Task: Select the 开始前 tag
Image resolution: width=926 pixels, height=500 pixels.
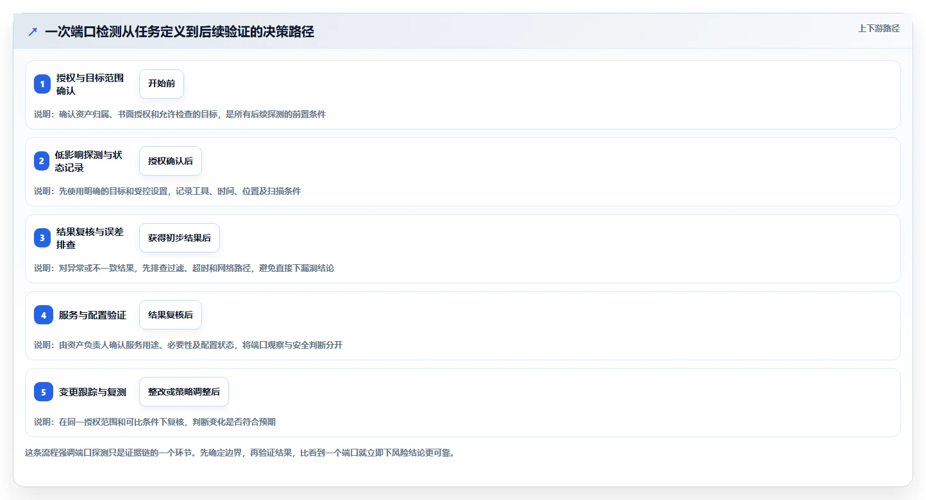Action: click(x=162, y=84)
